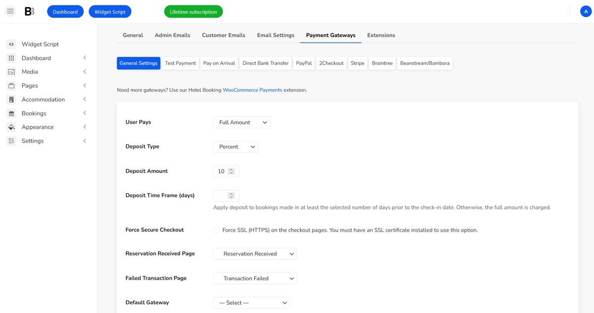Click the Accommodation building icon in sidebar
The width and height of the screenshot is (594, 313).
[x=11, y=100]
